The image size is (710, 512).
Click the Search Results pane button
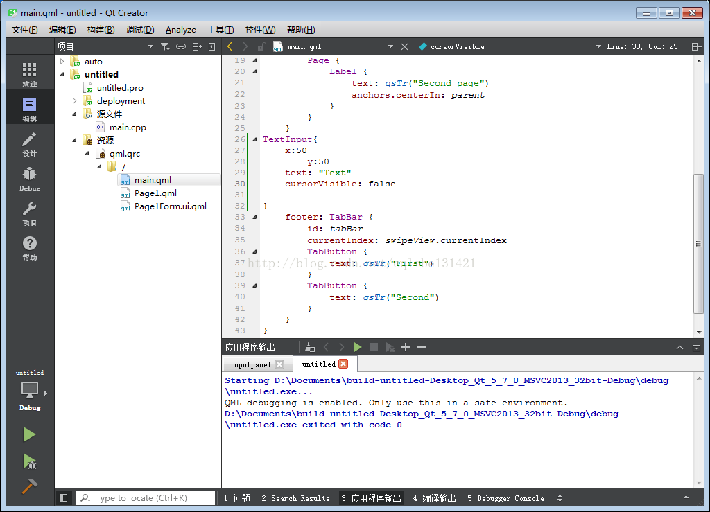pyautogui.click(x=295, y=498)
